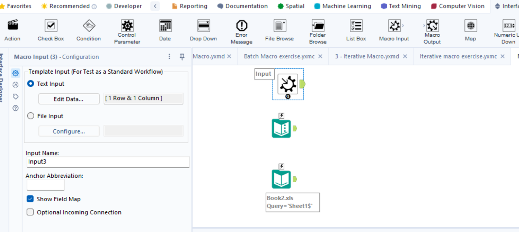The image size is (519, 232).
Task: Select the Directory tool node on canvas
Action: tap(281, 128)
